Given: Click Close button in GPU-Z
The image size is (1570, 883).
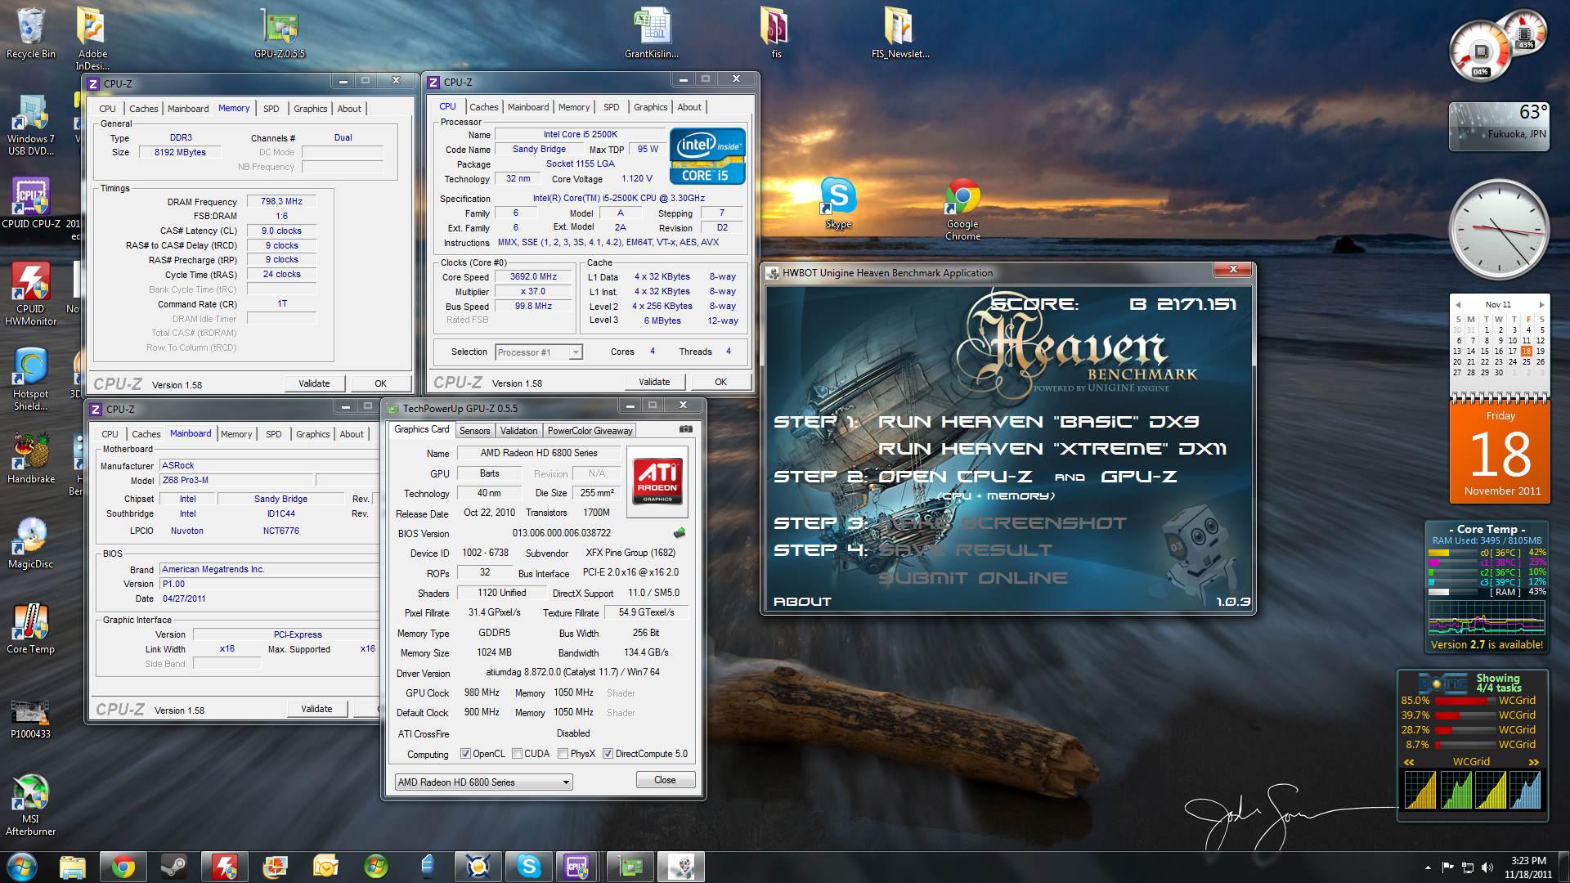Looking at the screenshot, I should click(665, 780).
